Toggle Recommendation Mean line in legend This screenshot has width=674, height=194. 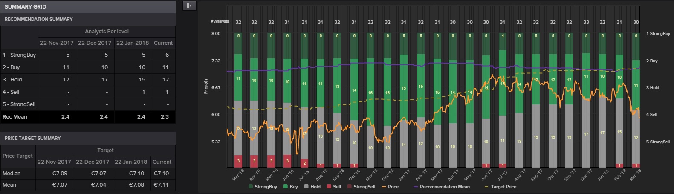441,187
